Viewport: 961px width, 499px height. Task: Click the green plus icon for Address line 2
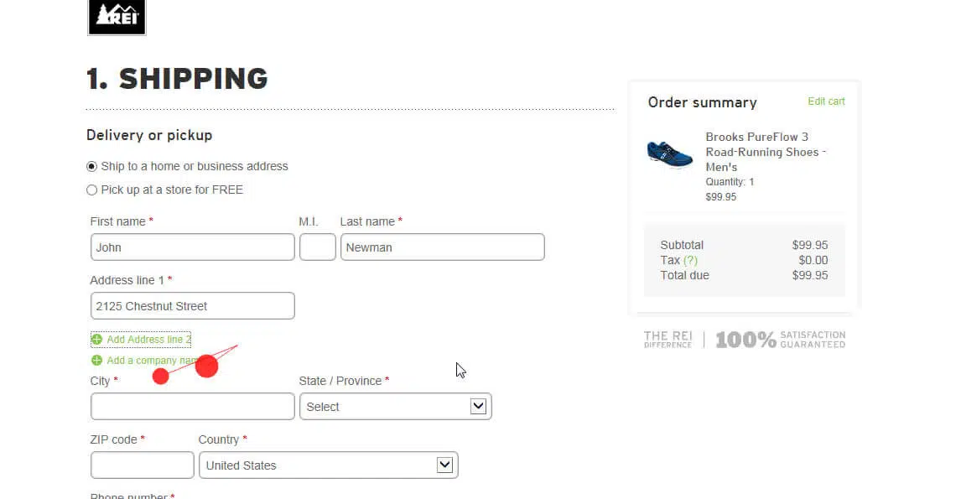click(96, 340)
